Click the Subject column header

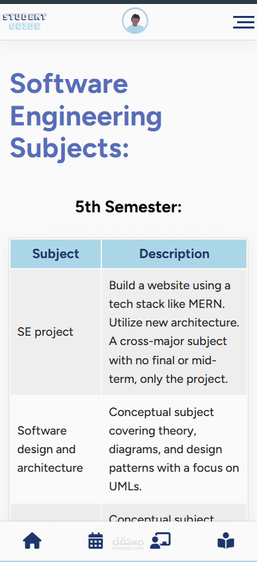click(56, 253)
